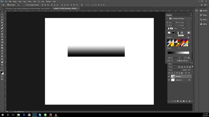Viewport: 209px width, 117px height.
Task: Select the Brush tool
Action: tap(2, 31)
